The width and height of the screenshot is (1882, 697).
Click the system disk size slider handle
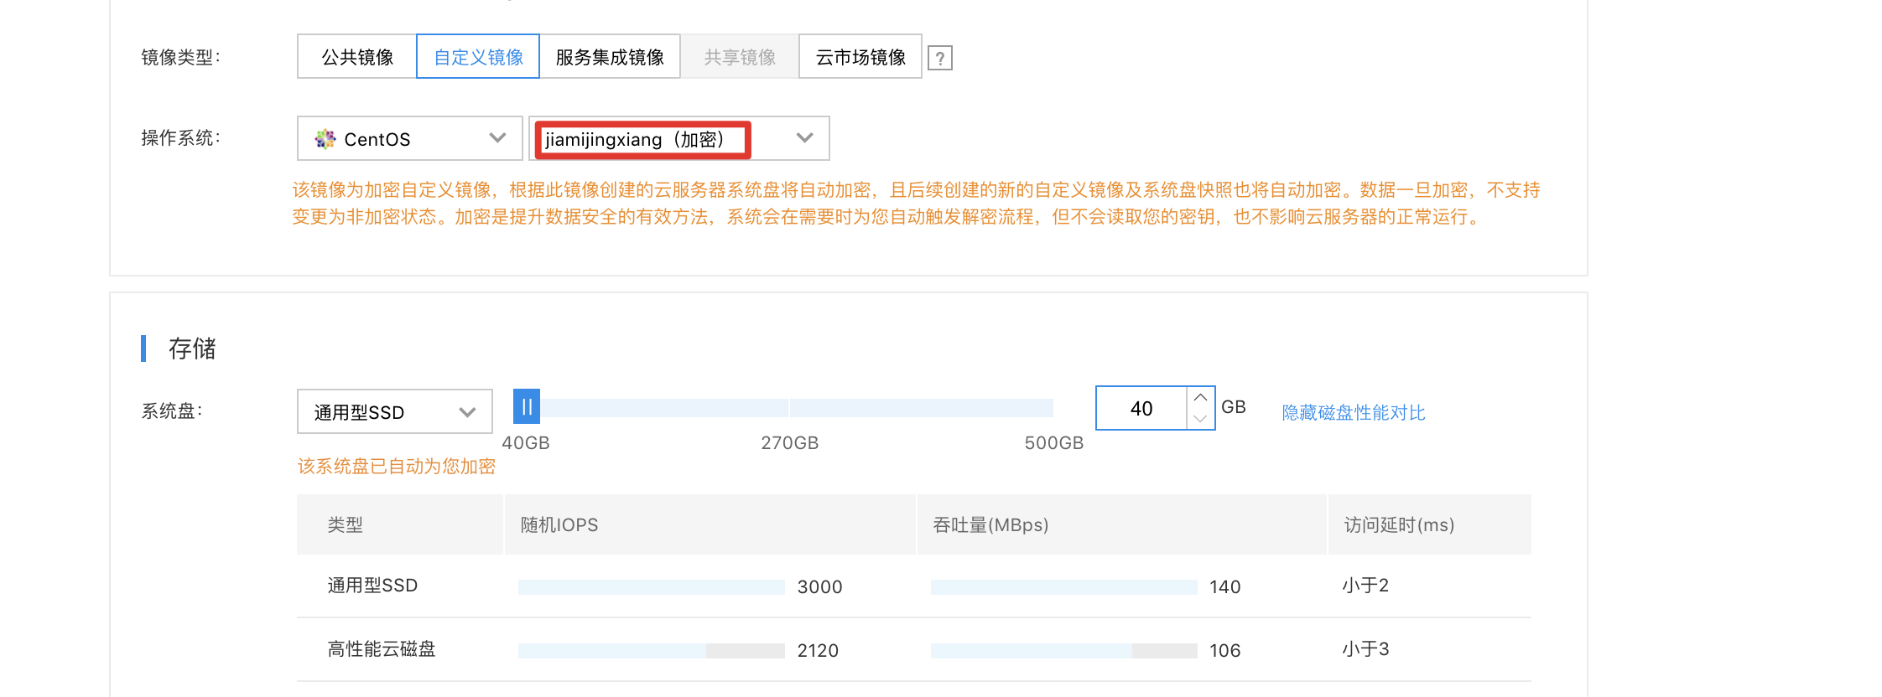[x=527, y=407]
